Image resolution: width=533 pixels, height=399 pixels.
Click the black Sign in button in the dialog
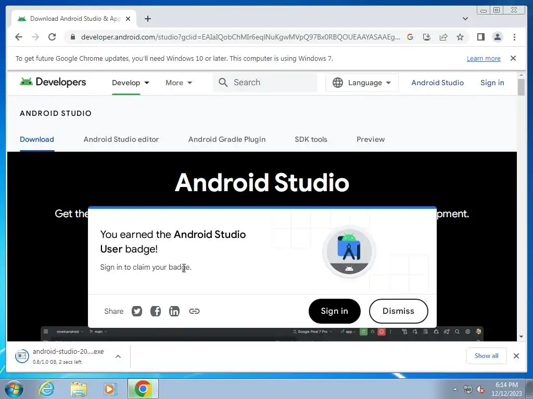point(335,311)
